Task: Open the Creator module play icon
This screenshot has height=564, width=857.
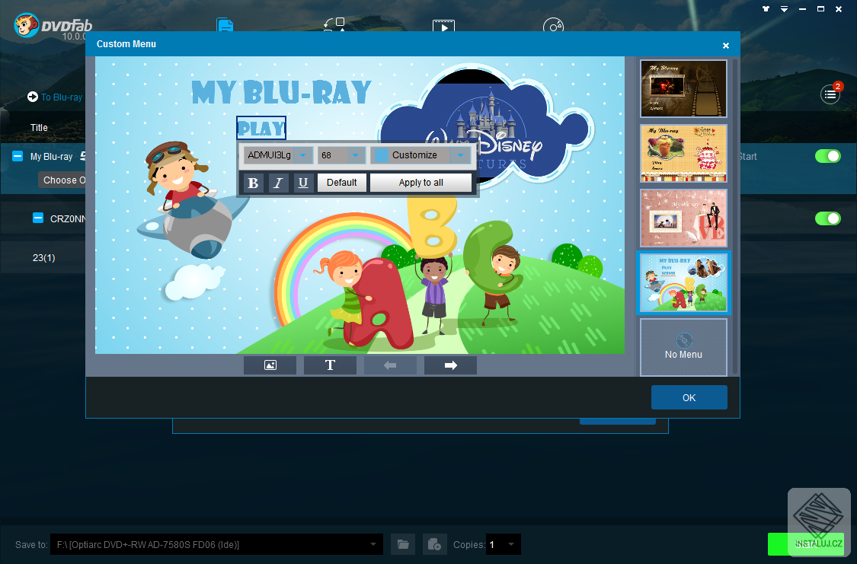Action: [x=443, y=25]
